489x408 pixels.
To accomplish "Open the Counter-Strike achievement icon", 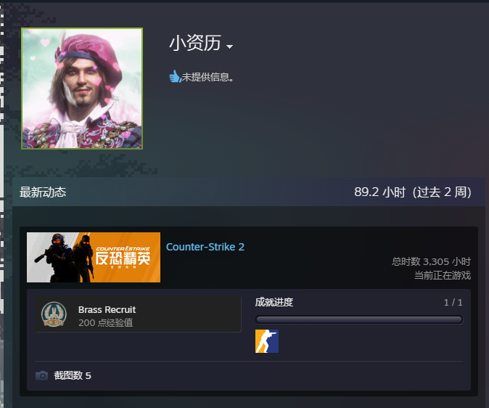I will click(x=267, y=341).
